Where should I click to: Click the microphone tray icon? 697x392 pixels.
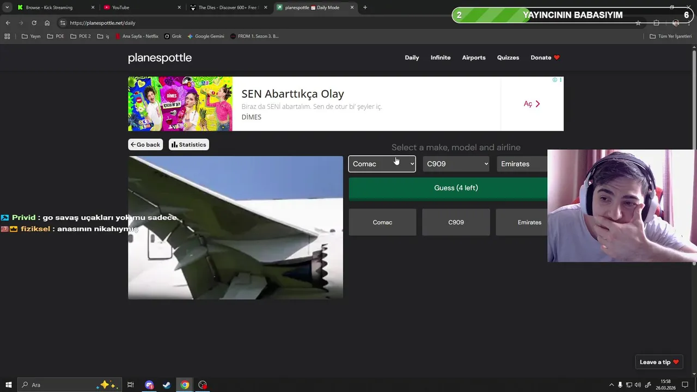(x=620, y=385)
